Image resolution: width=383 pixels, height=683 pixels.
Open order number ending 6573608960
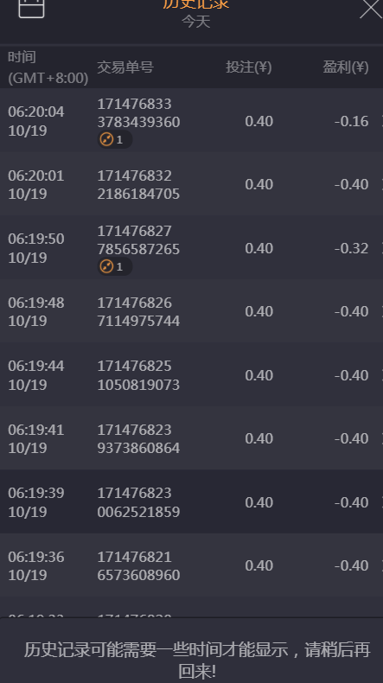[x=138, y=565]
